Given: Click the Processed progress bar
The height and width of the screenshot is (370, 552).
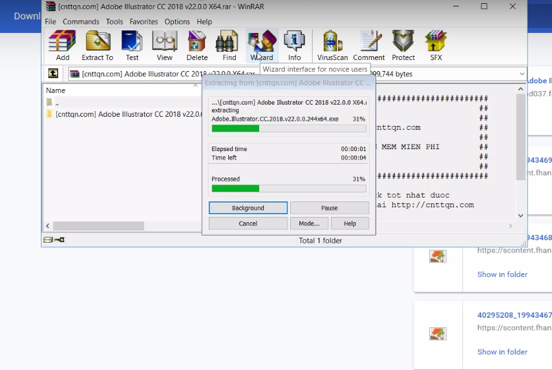Looking at the screenshot, I should [289, 189].
